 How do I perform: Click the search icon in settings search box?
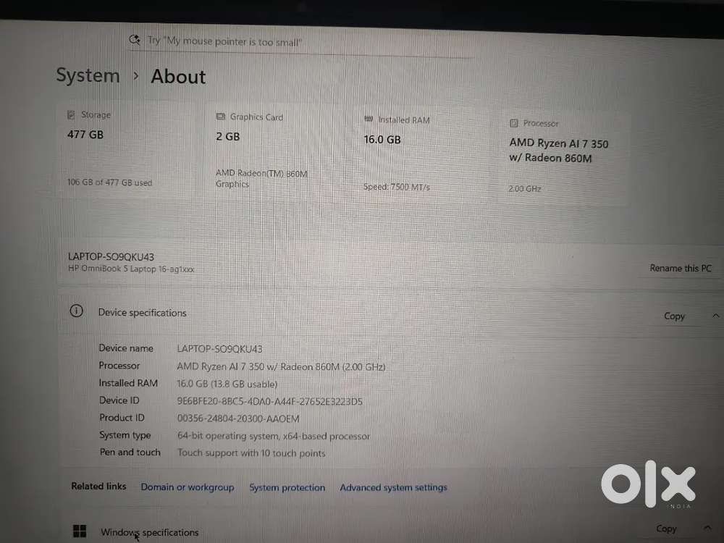pyautogui.click(x=135, y=40)
